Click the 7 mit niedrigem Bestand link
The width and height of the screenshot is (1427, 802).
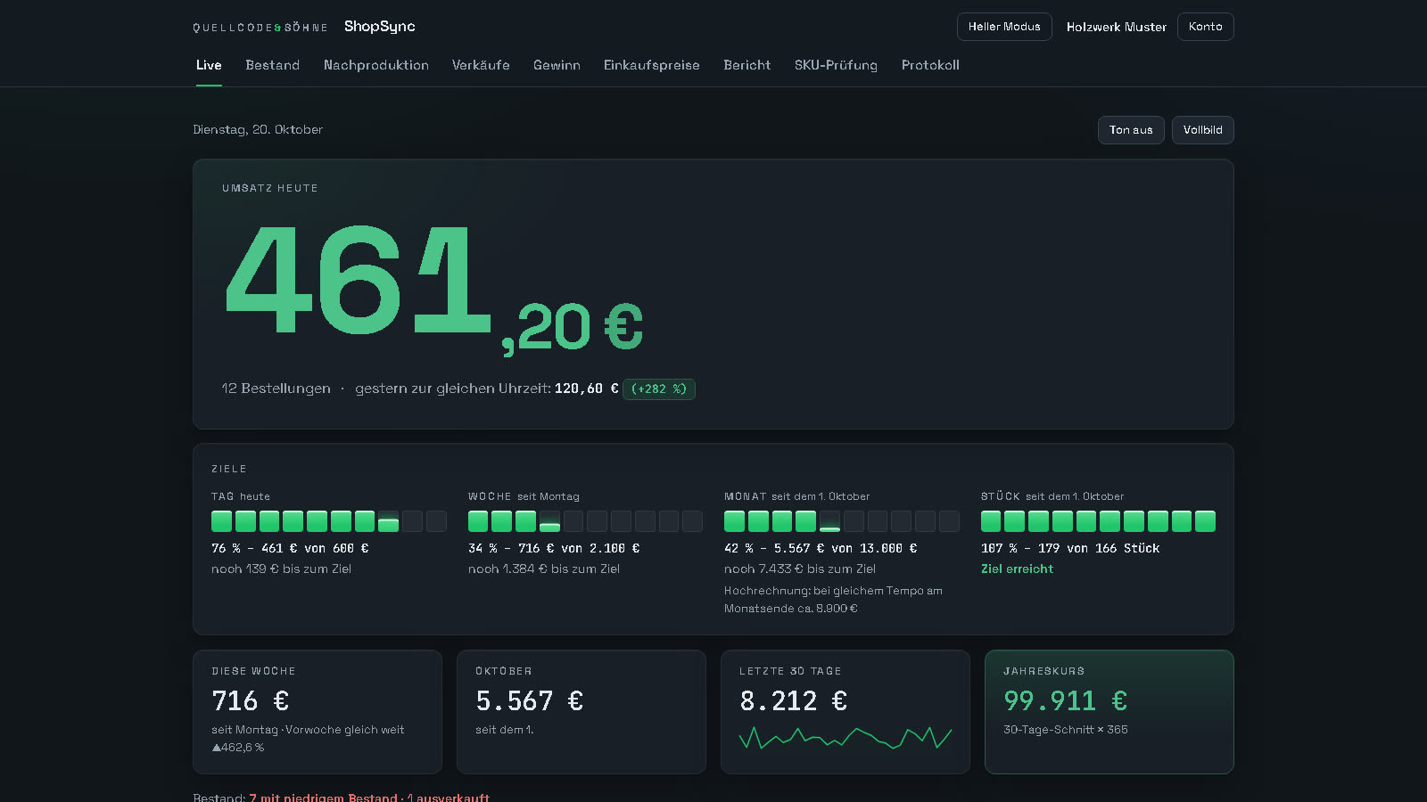(324, 797)
